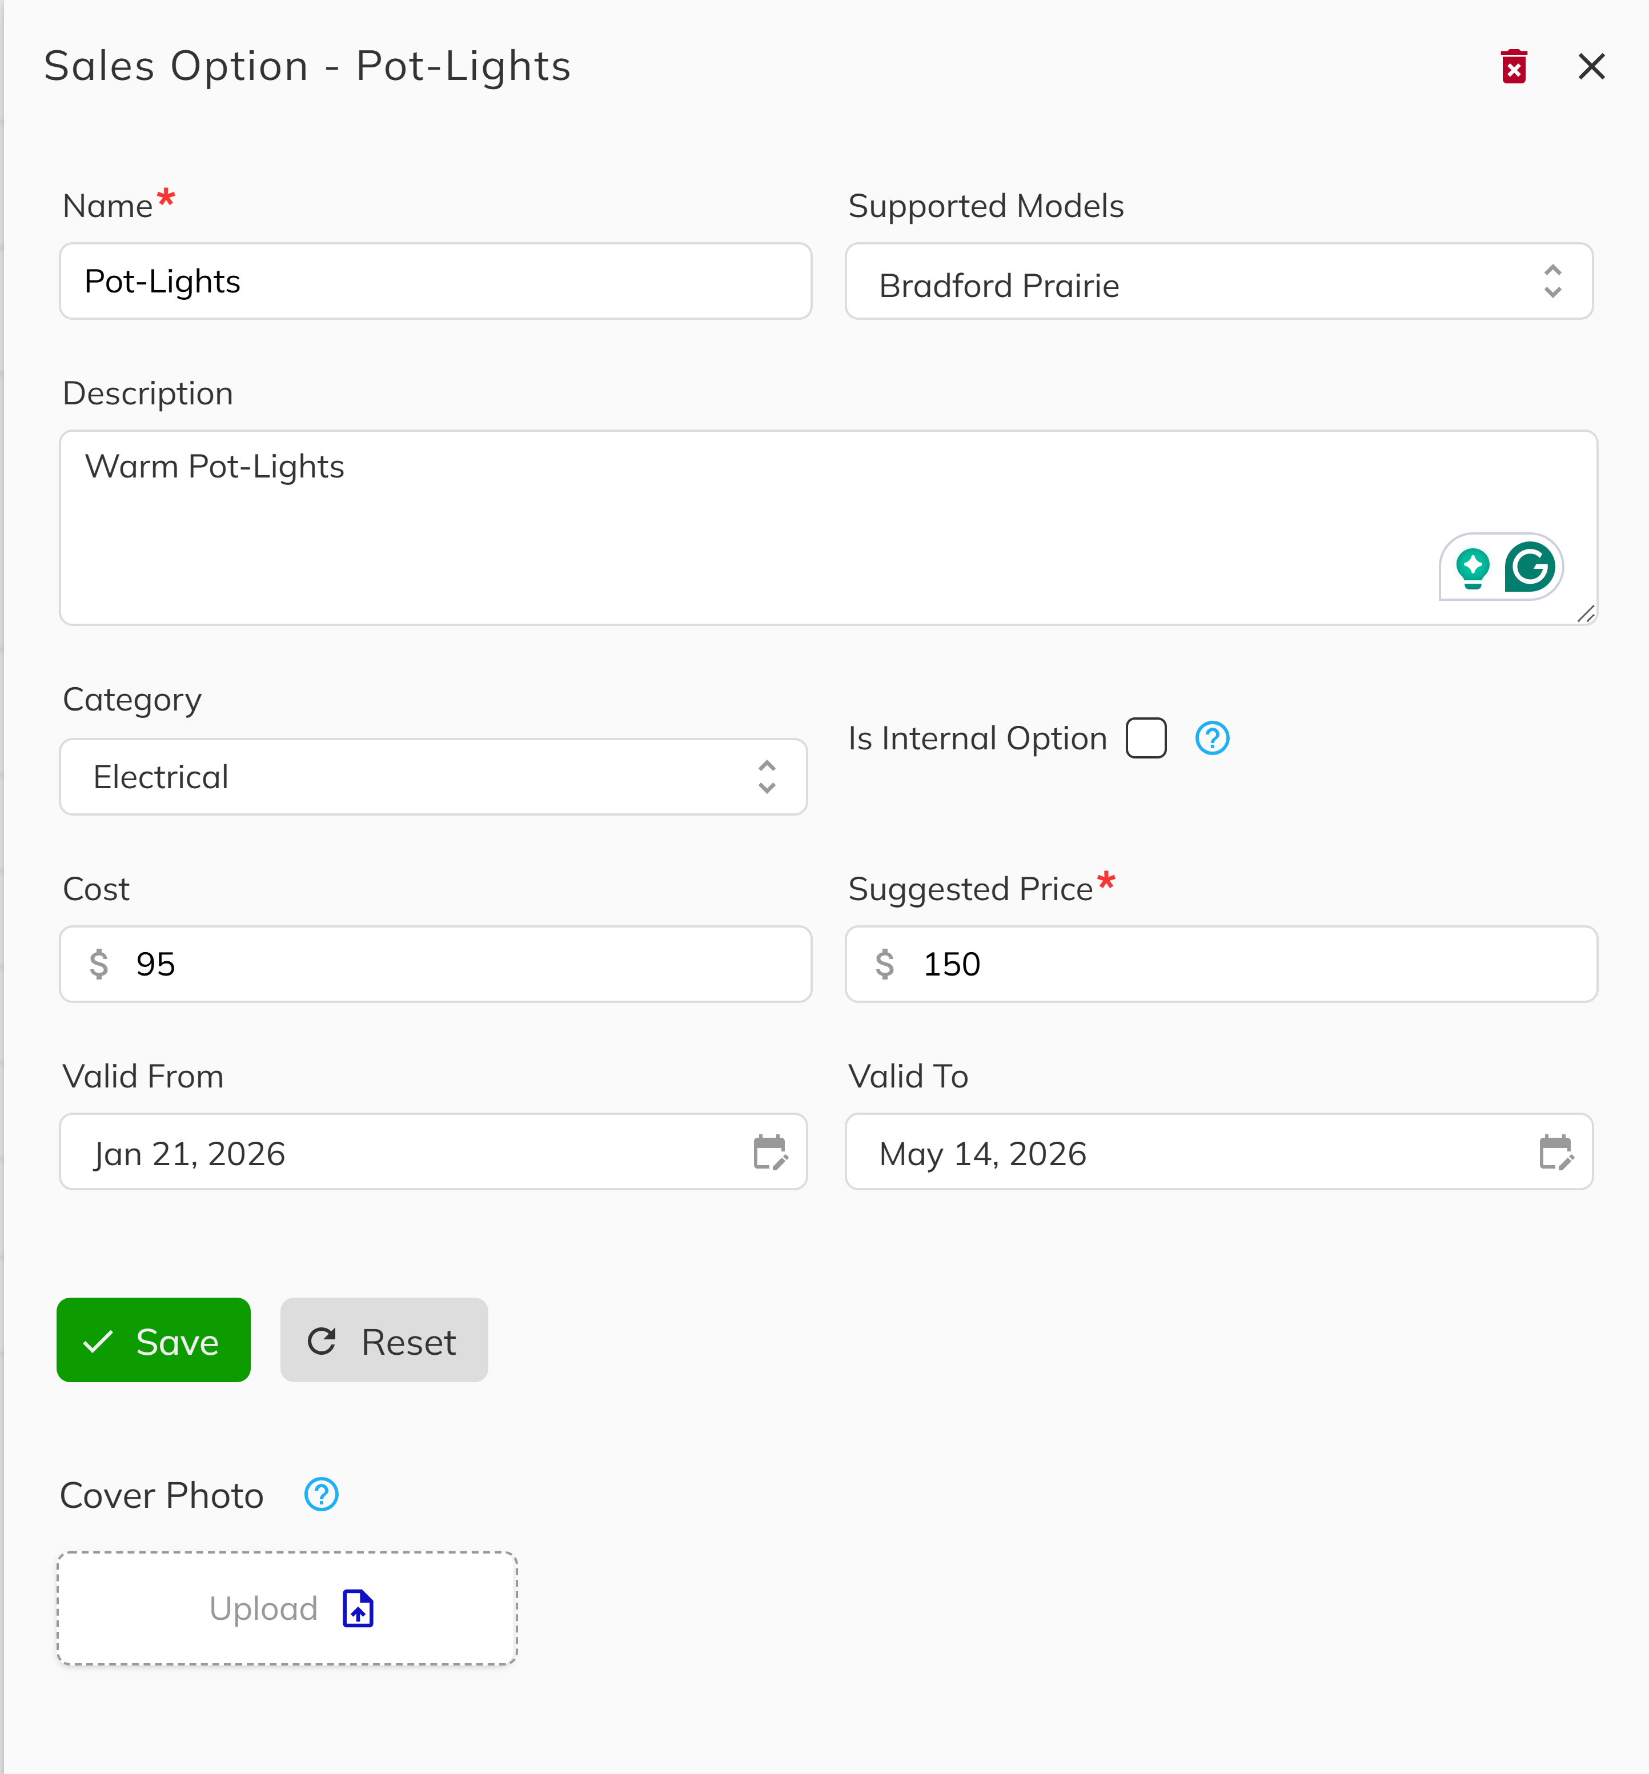Close the Sales Option dialog
The height and width of the screenshot is (1774, 1649).
coord(1591,67)
